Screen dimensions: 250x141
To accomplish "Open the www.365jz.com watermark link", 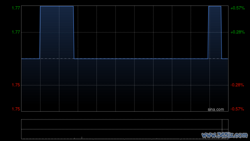I will click(225, 135).
